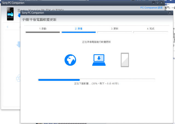
Task: Select step 3. 更新
Action: tap(115, 29)
